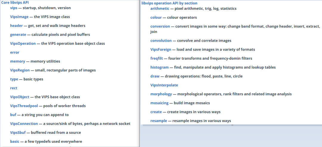Image resolution: width=322 pixels, height=147 pixels.
Task: Open the generate link
Action: tap(18, 35)
